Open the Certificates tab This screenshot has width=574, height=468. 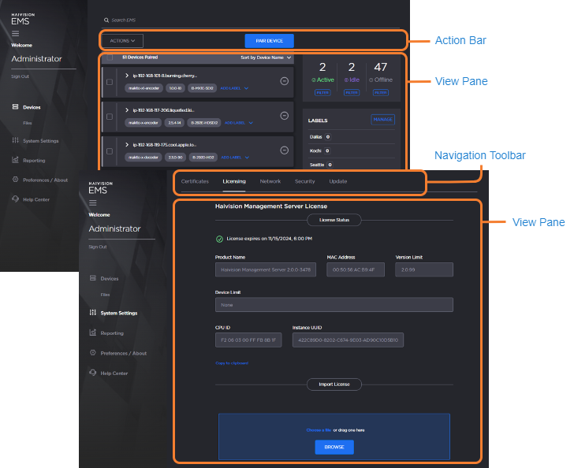pos(195,181)
